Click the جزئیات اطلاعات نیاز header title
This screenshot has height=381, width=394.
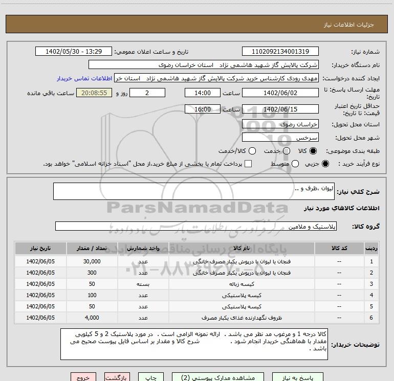349,25
